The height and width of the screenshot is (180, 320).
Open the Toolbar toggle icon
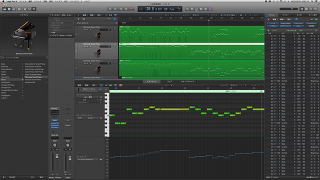coord(13,9)
